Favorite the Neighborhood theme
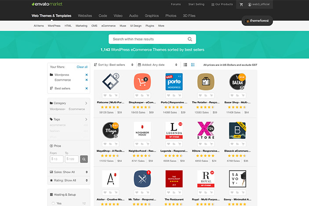The image size is (309, 206). point(137,144)
